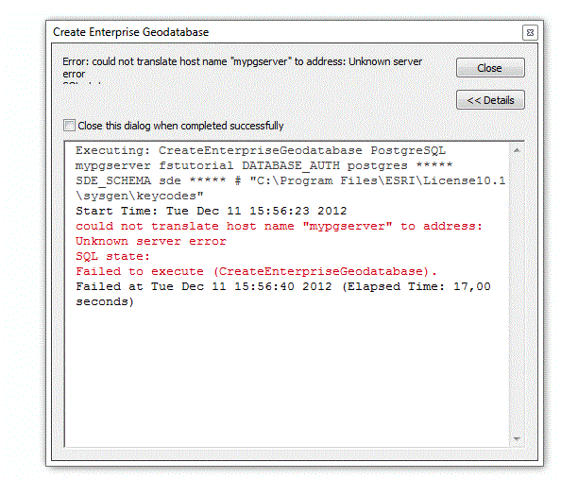Viewport: 561px width, 479px height.
Task: Click 'Failed to execute (CreateEnterpriseGeodatabase).' line
Action: 256,271
